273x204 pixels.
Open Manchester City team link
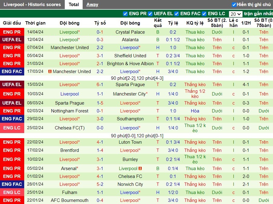[130, 94]
